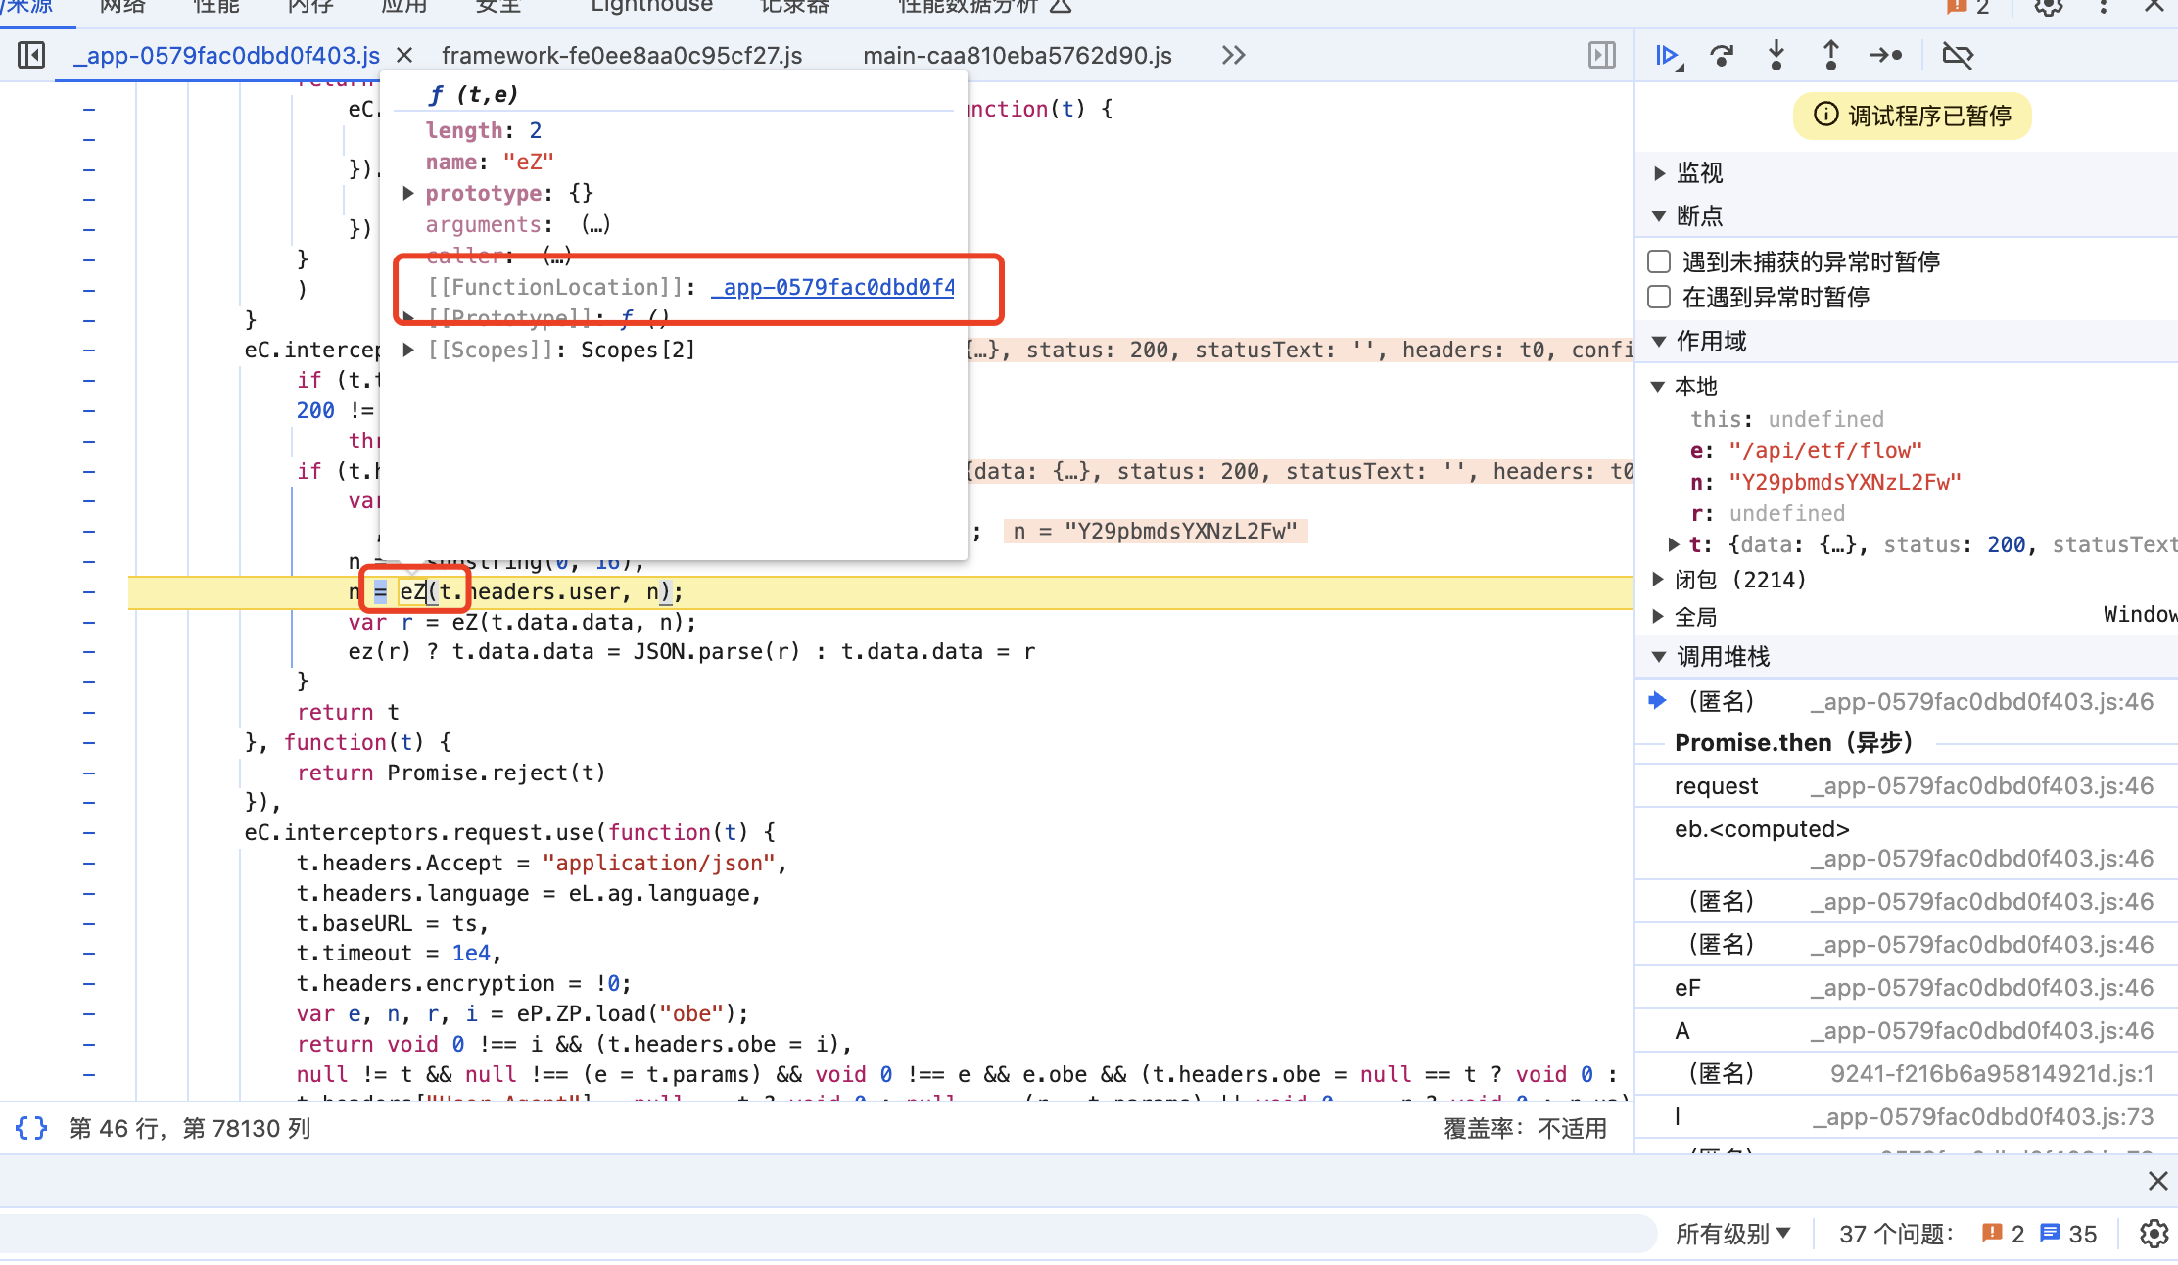The height and width of the screenshot is (1265, 2178).
Task: Expand the Watch (监视) section
Action: [x=1659, y=173]
